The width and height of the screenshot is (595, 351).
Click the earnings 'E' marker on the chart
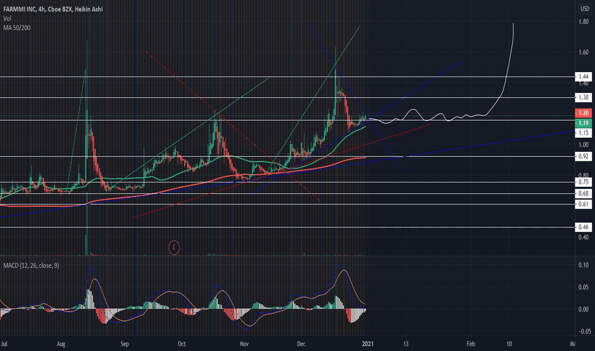click(x=174, y=248)
